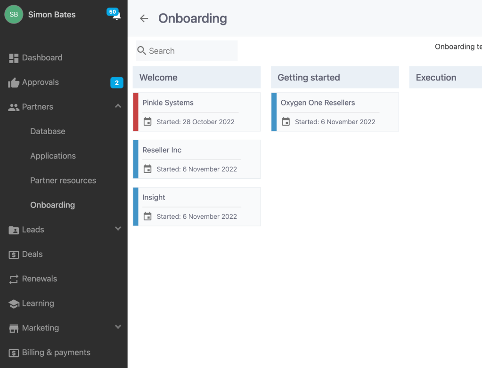Image resolution: width=482 pixels, height=368 pixels.
Task: Open the Applications submenu item
Action: click(53, 156)
